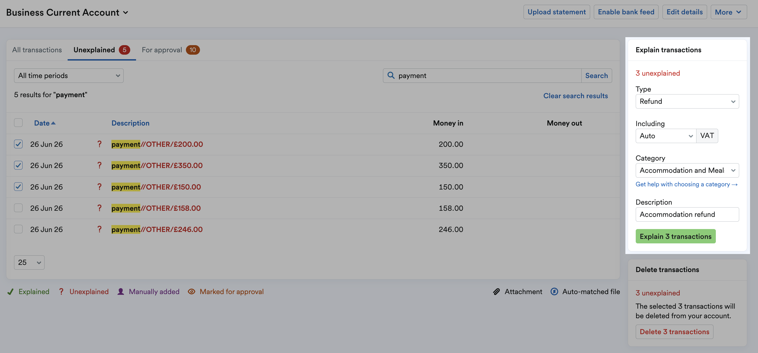Click the Date sort arrow icon
758x353 pixels.
tap(53, 123)
